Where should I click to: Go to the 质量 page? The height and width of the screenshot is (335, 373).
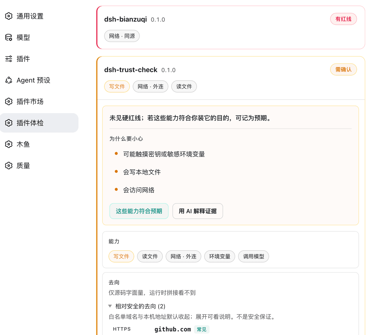click(x=39, y=166)
